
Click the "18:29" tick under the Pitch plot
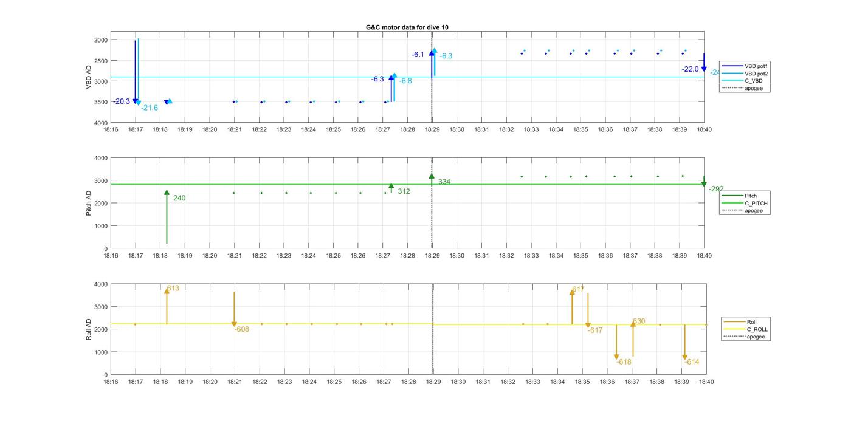pos(432,256)
